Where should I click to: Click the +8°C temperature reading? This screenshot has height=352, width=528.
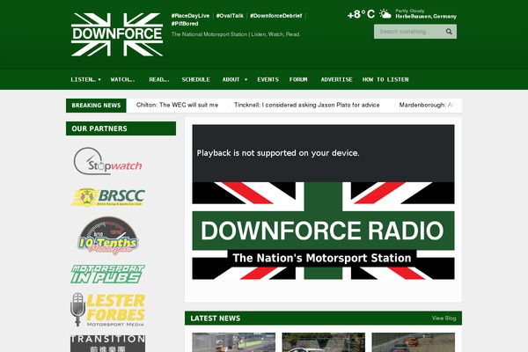[x=361, y=14]
